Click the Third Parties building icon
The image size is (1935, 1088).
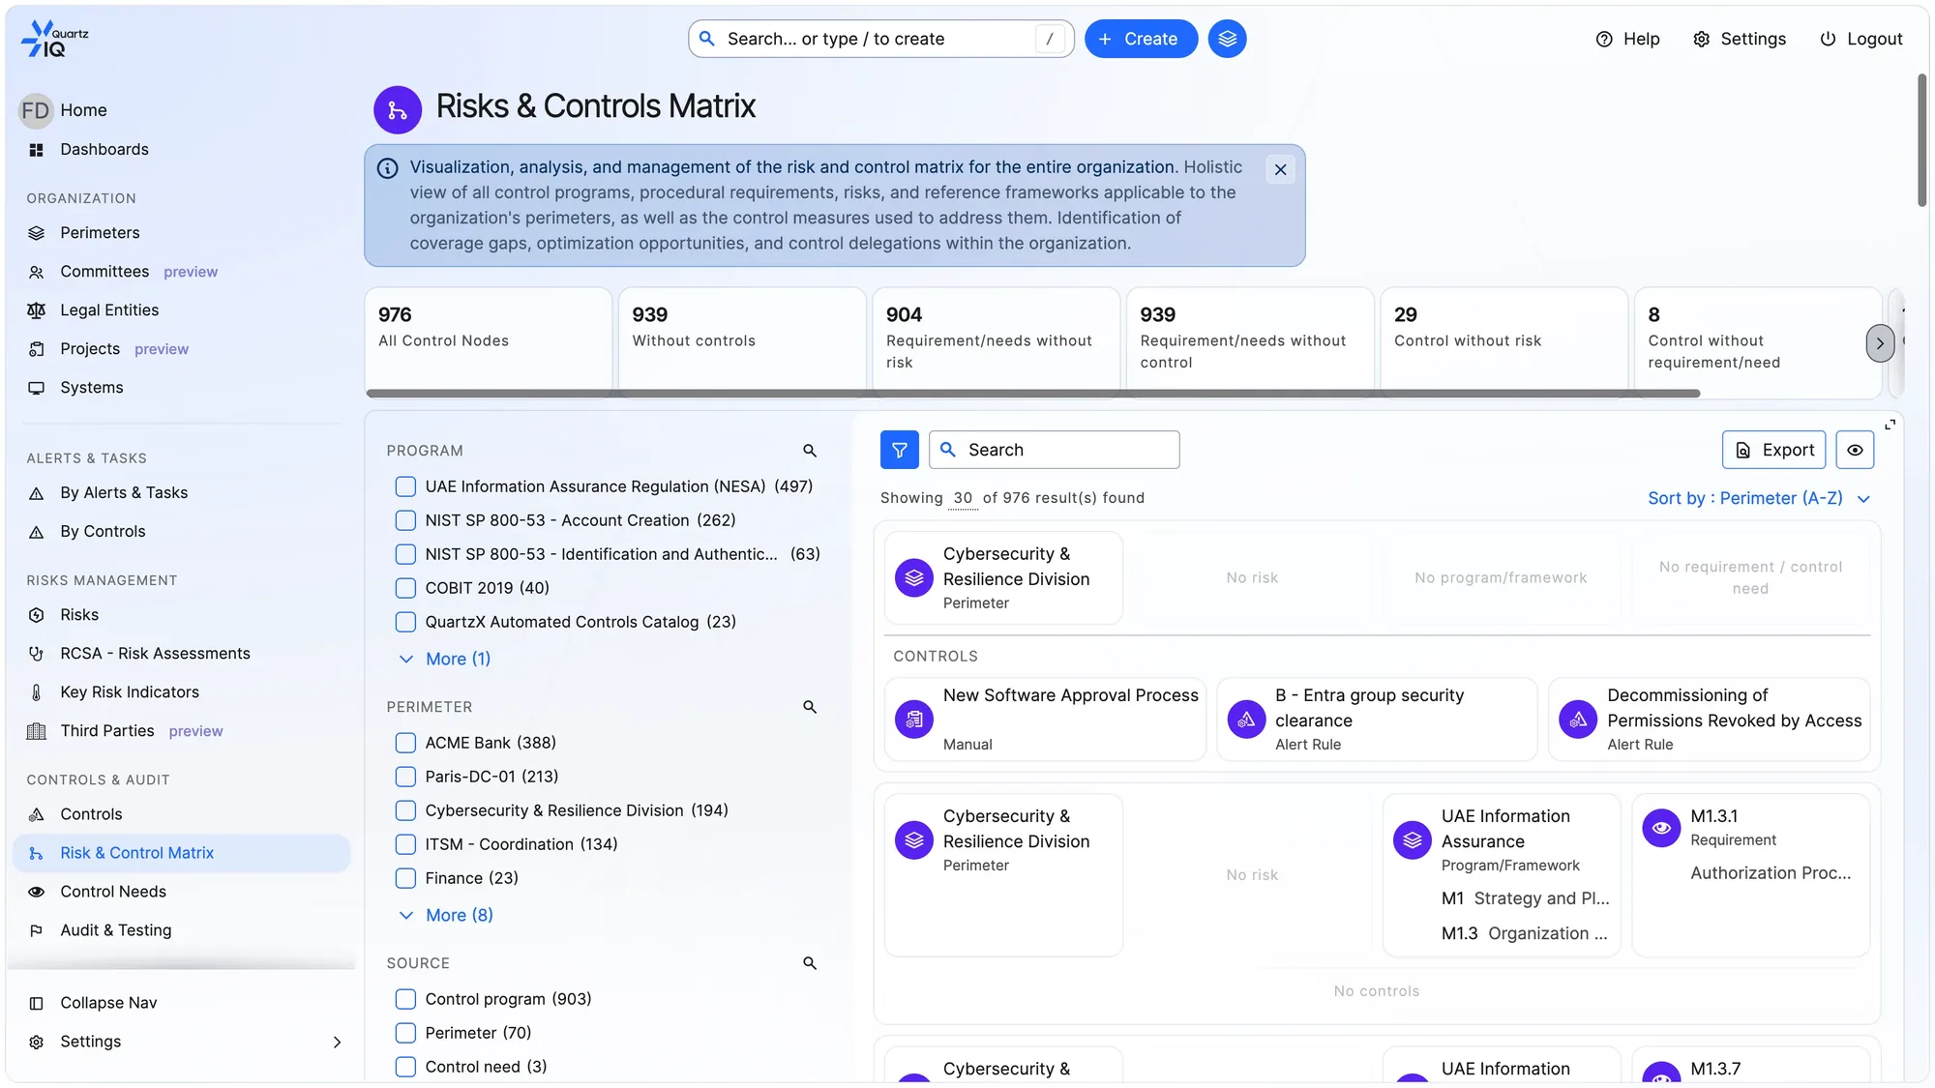[x=36, y=731]
